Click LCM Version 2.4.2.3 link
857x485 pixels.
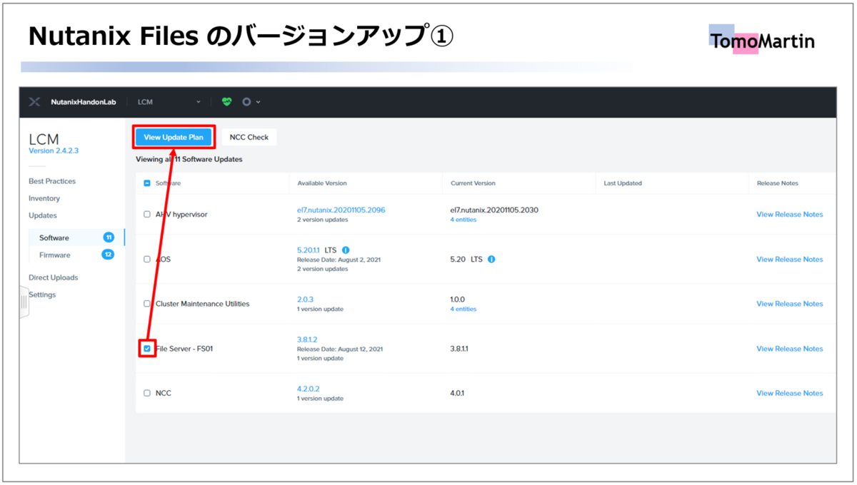pyautogui.click(x=54, y=150)
